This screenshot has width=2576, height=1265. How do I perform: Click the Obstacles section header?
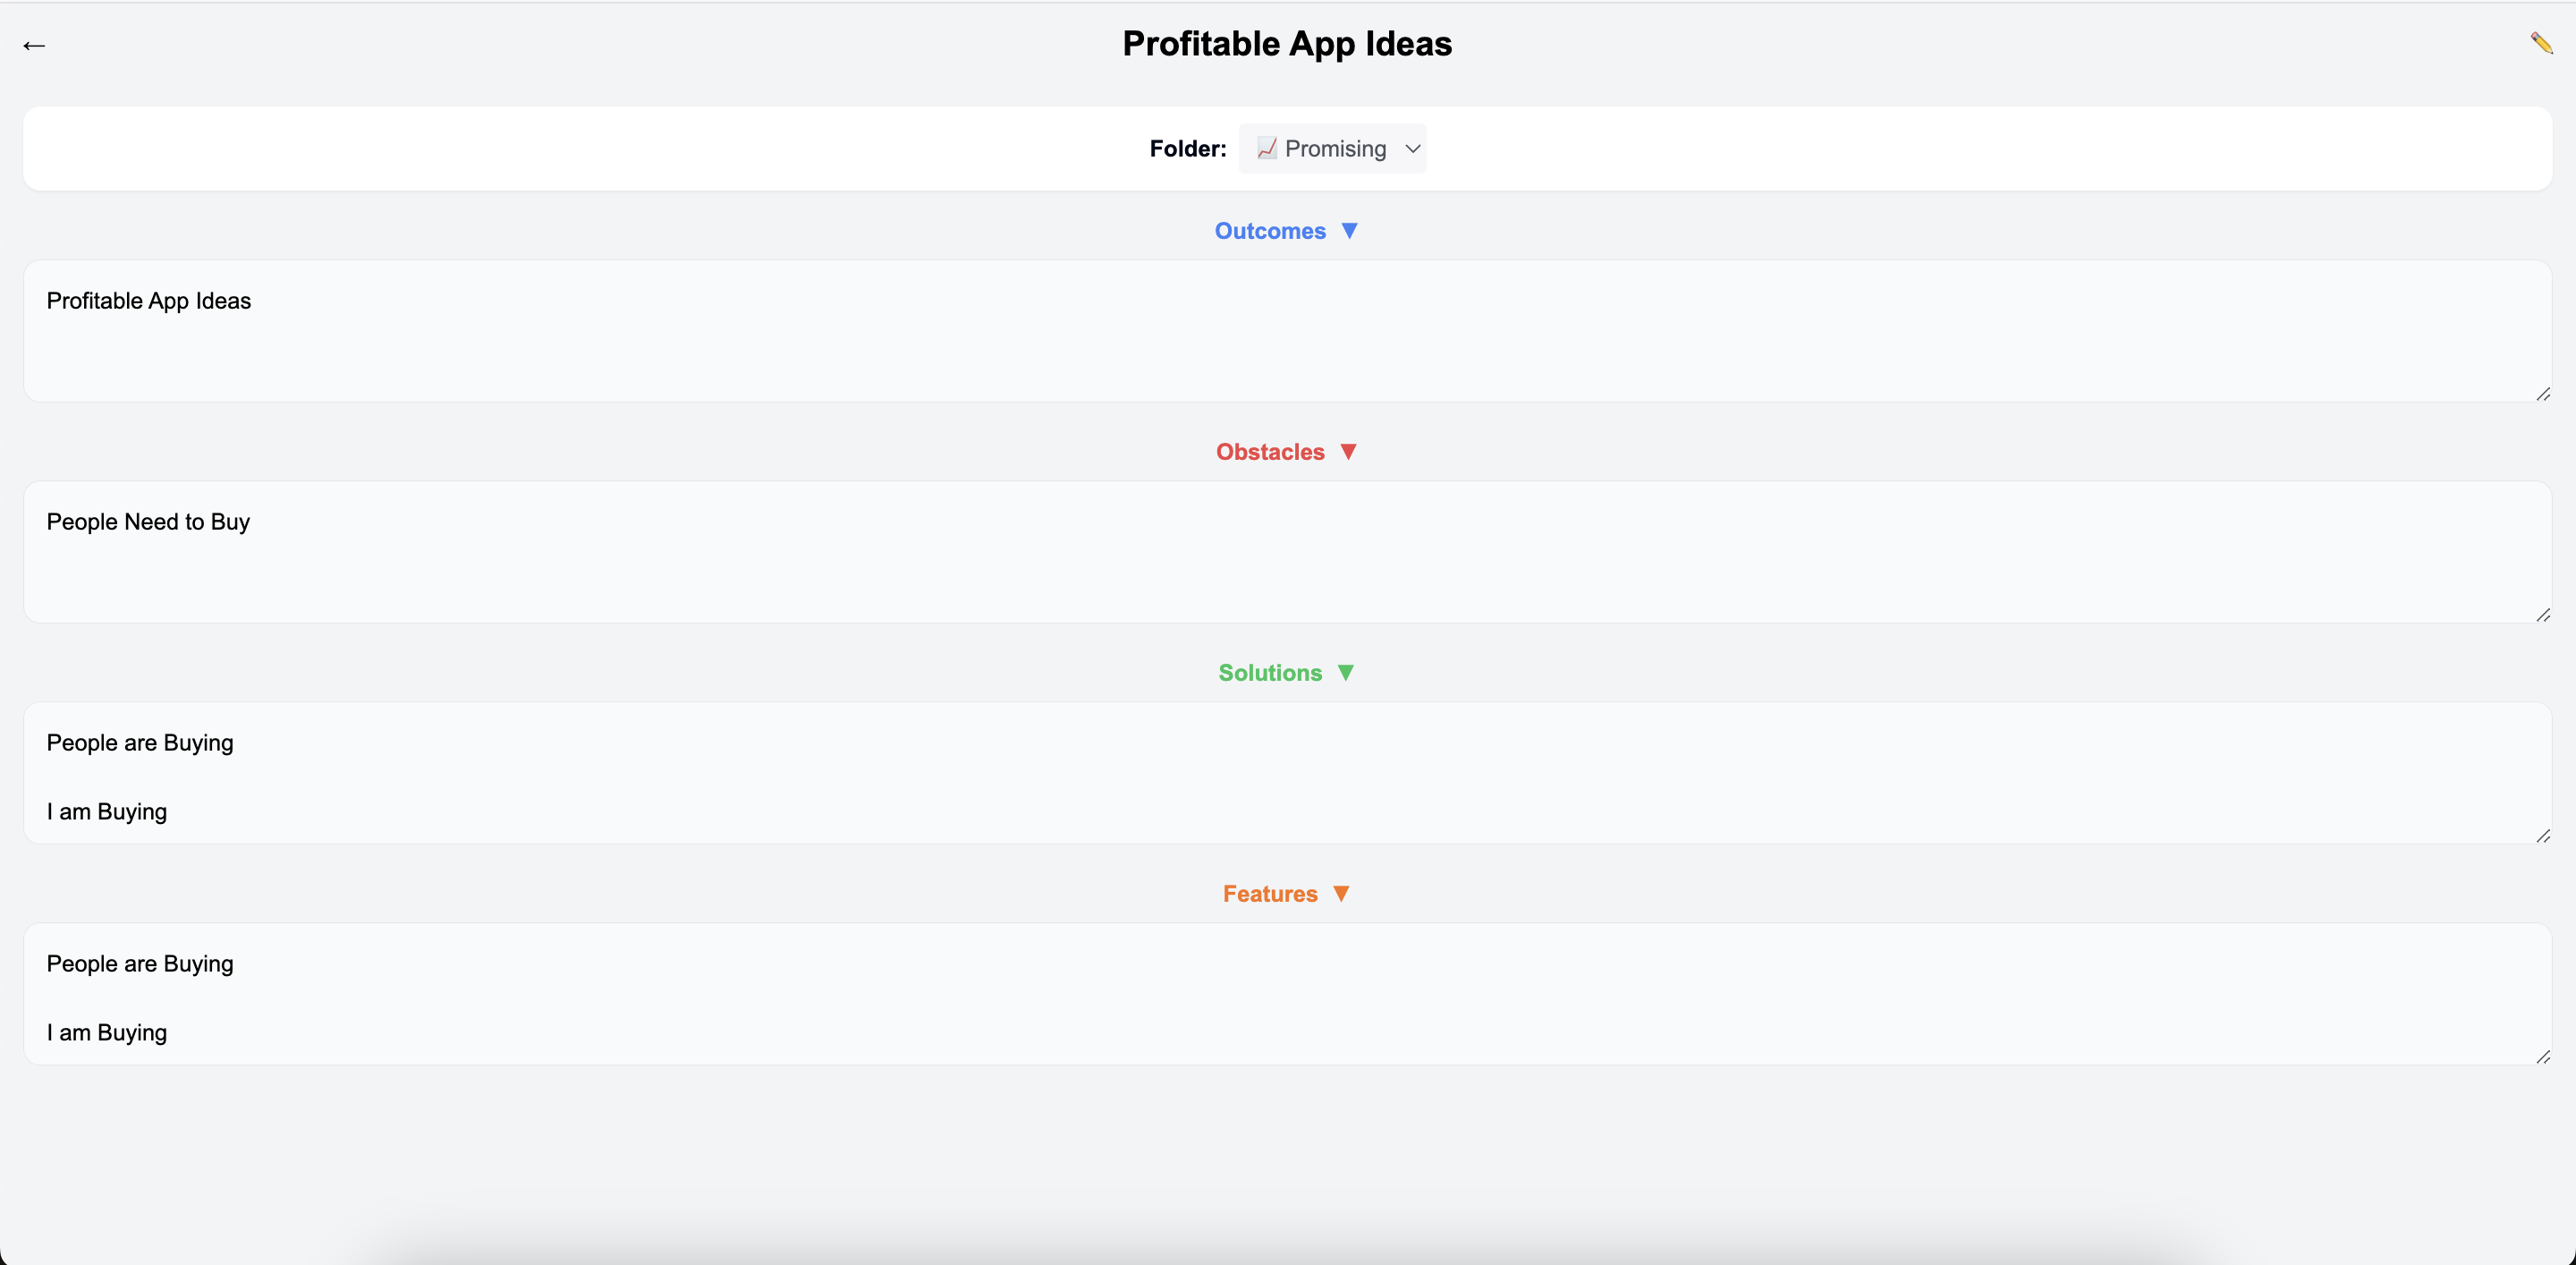[1270, 451]
